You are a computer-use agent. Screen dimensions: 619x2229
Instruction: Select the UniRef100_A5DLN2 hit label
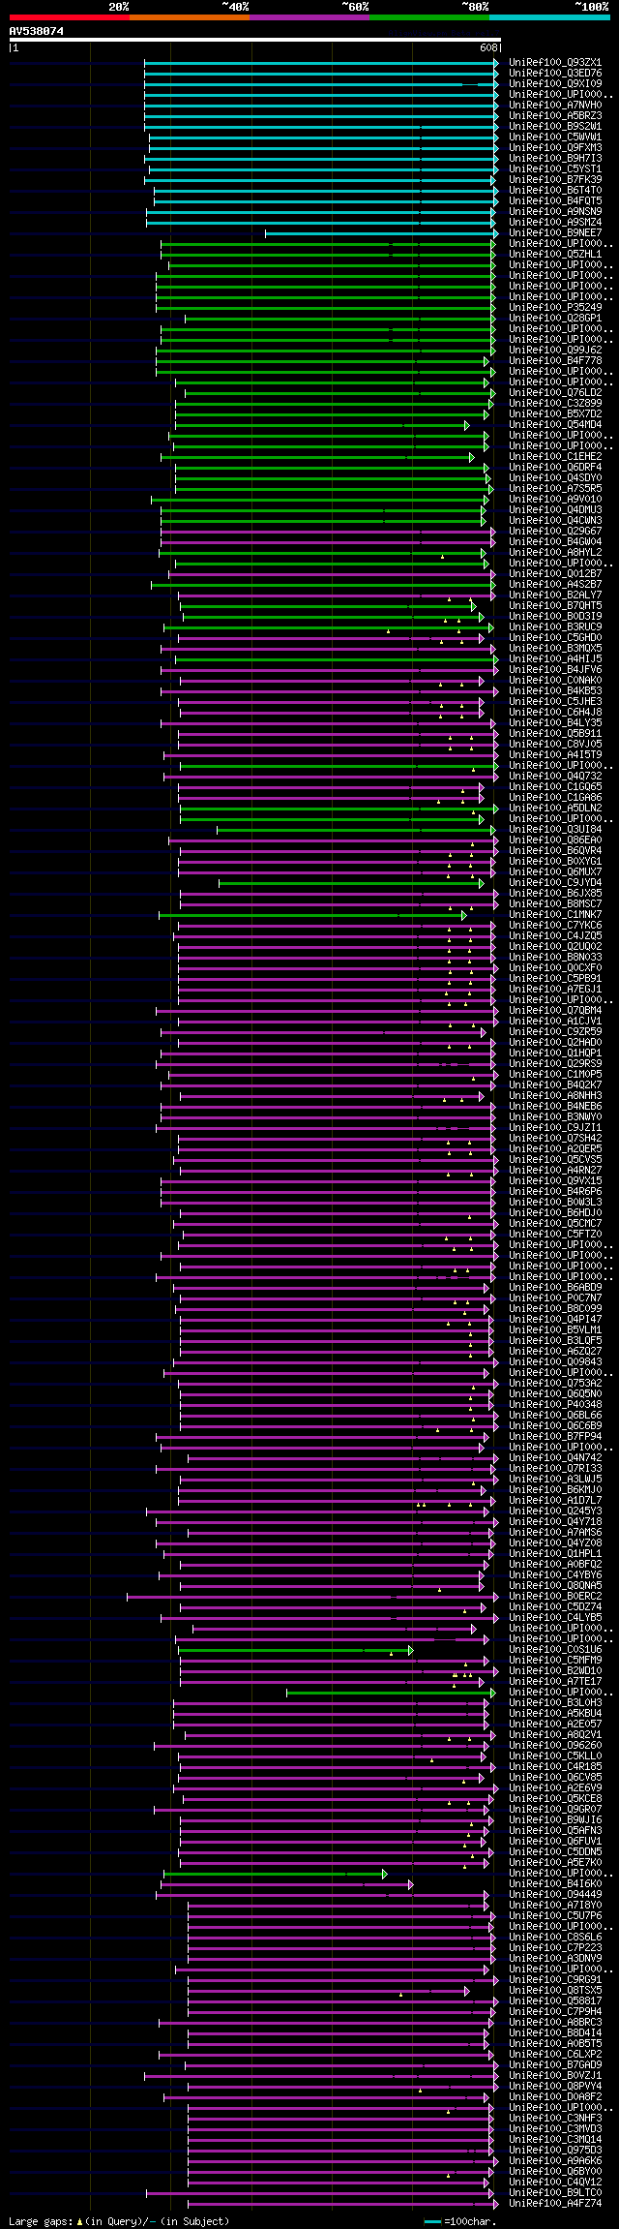point(555,809)
